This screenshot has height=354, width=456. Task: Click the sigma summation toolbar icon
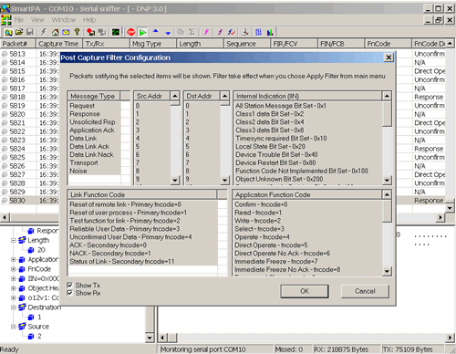[x=192, y=32]
